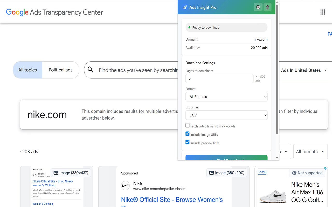Expand the All formats filter dropdown
This screenshot has width=332, height=207.
310,152
